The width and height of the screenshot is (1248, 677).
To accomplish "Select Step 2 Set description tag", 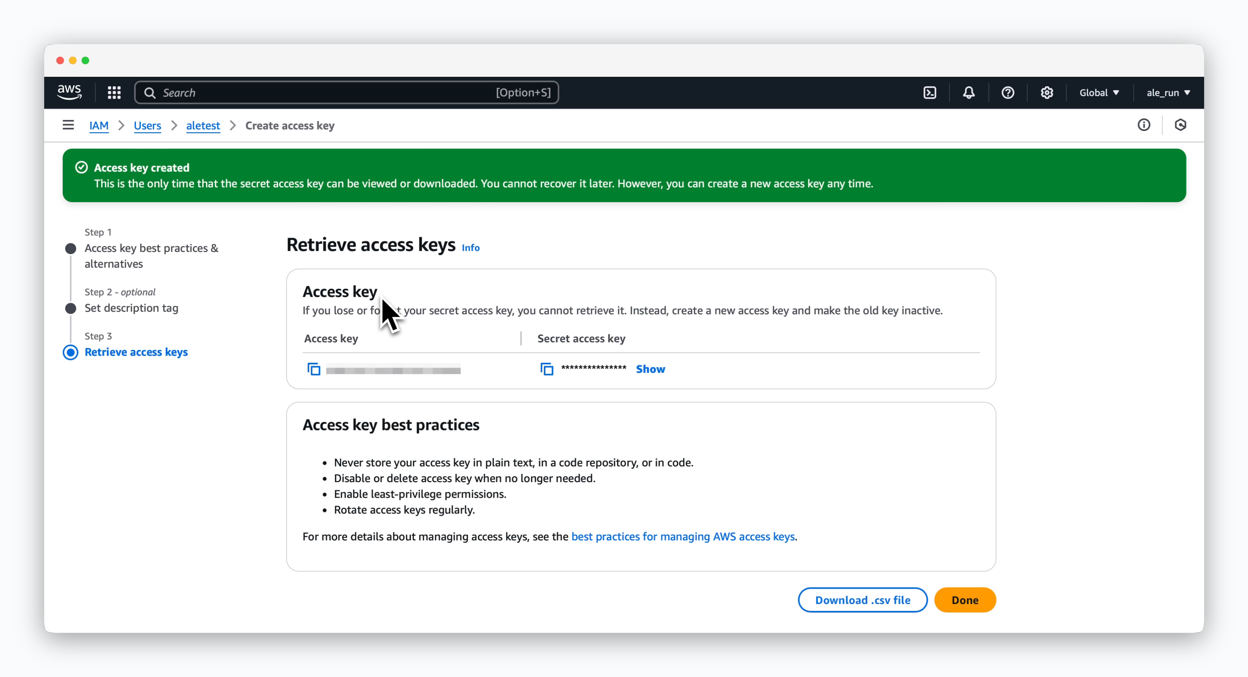I will [x=131, y=308].
